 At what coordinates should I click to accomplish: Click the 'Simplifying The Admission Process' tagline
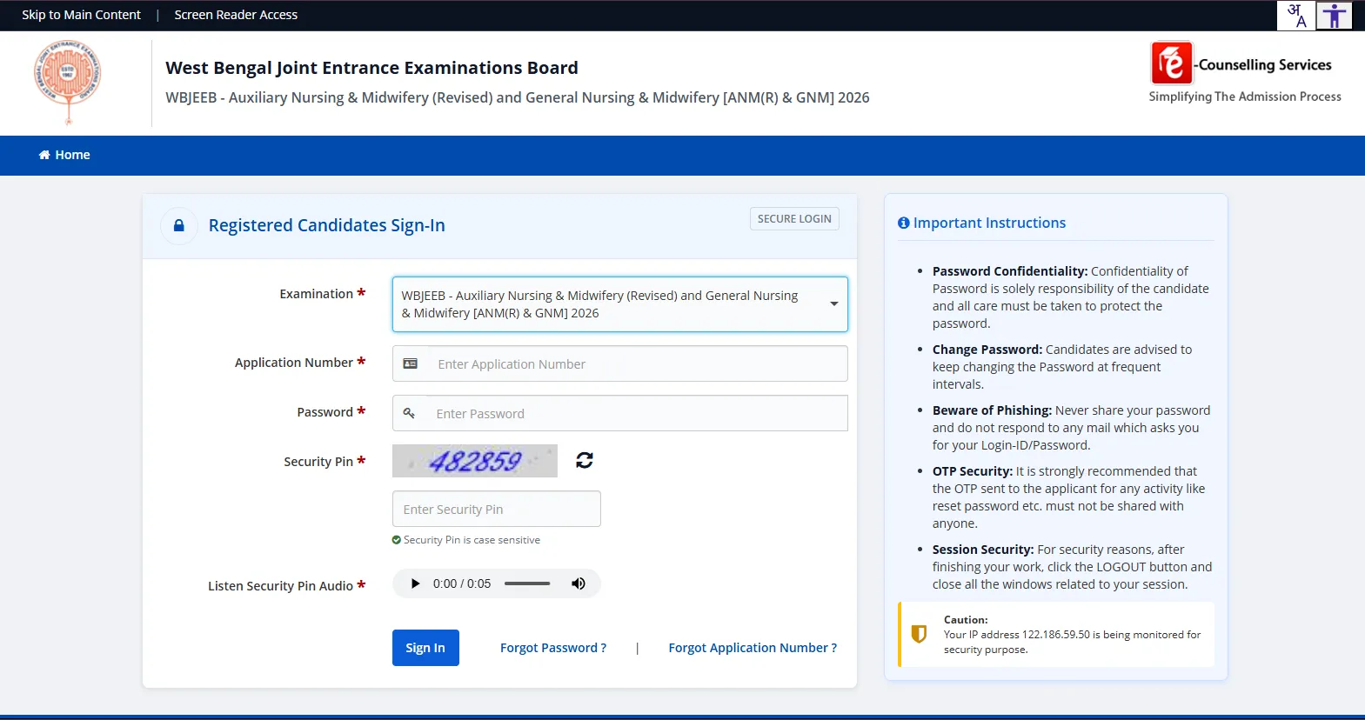(1245, 97)
